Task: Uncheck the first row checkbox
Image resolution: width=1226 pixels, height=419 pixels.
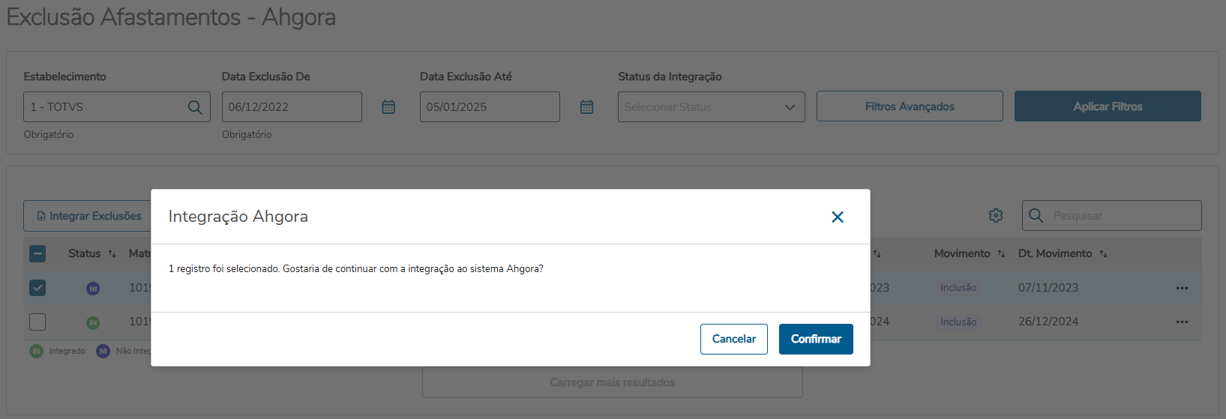Action: coord(37,288)
